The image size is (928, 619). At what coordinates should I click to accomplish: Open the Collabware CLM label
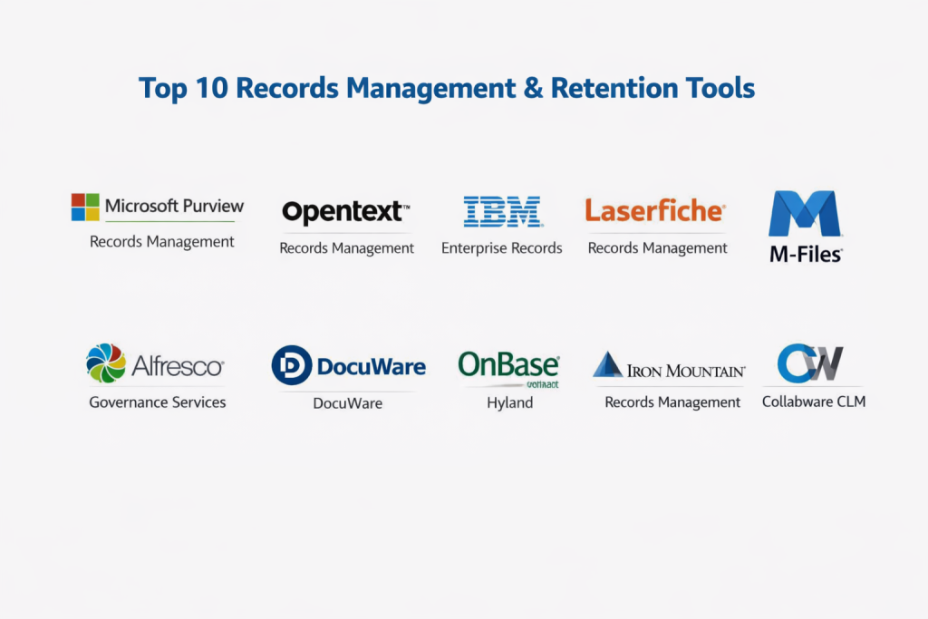(813, 401)
